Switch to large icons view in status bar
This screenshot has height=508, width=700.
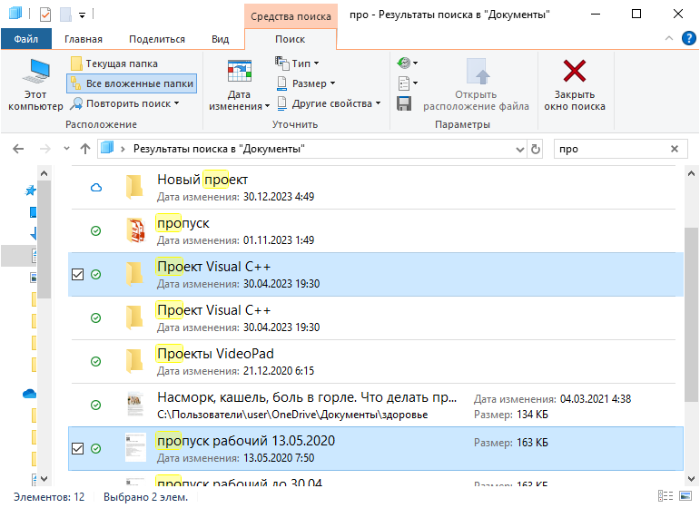tap(685, 496)
